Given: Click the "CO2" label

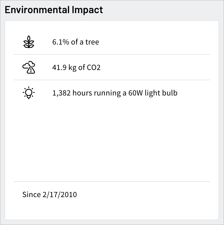Looking at the screenshot, I should coord(94,67).
